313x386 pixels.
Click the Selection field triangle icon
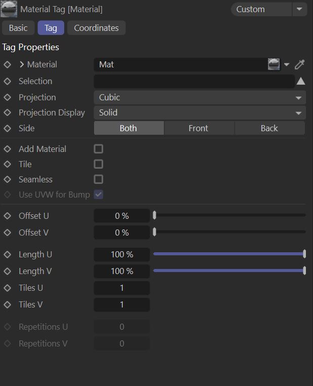coord(301,81)
